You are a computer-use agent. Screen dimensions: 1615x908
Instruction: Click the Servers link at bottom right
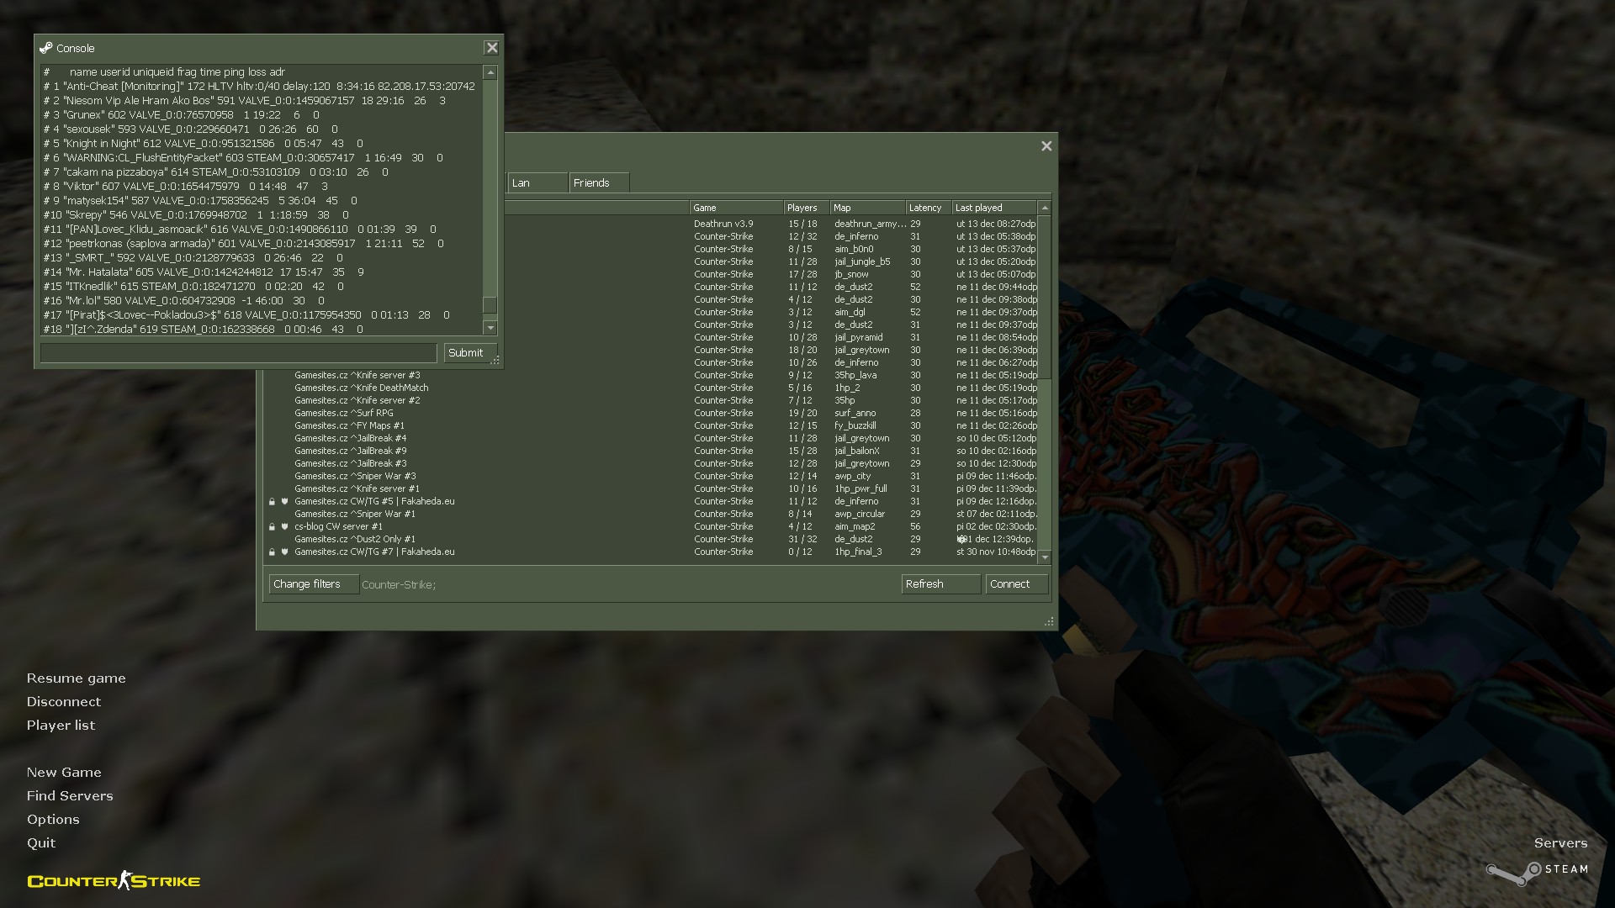(1560, 843)
